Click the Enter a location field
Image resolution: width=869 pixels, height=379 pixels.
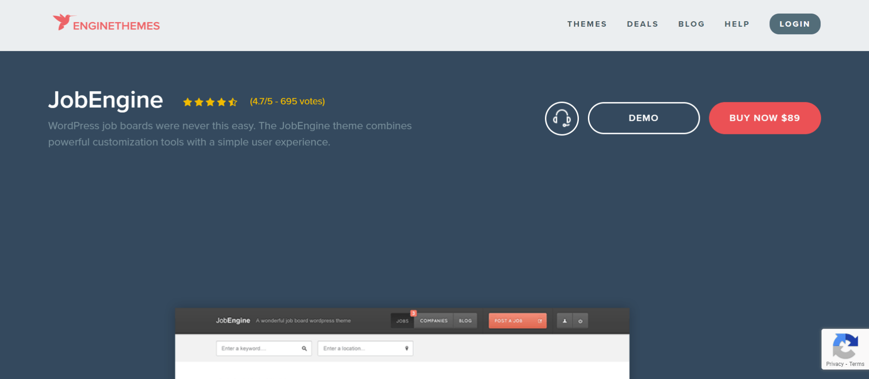[x=365, y=348]
